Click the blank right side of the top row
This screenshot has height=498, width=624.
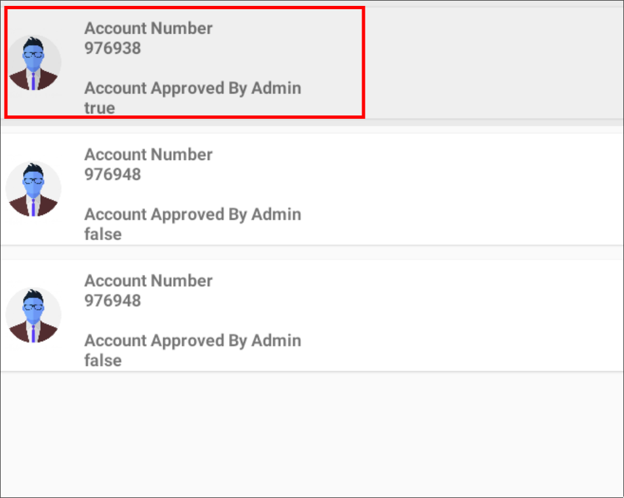[x=492, y=63]
